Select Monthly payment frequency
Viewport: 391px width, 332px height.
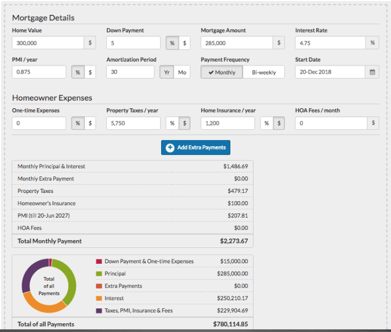pos(222,72)
